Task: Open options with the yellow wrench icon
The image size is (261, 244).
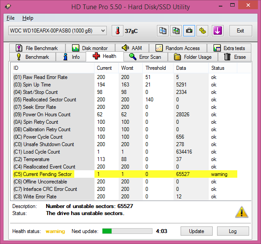Action: tap(203, 31)
